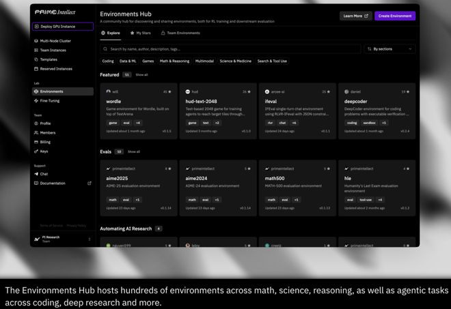Toggle the Search & Tool Use filter
Viewport: 451px width, 309px height.
click(272, 61)
